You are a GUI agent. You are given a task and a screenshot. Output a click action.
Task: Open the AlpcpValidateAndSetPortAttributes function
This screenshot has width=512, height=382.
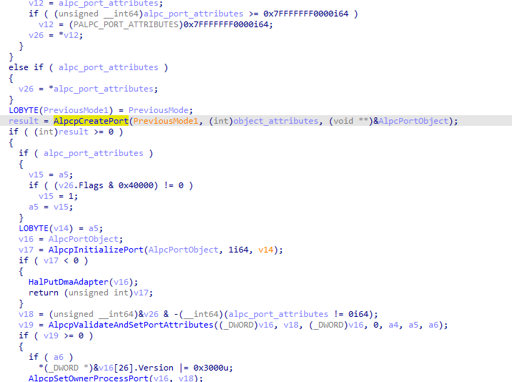point(131,325)
